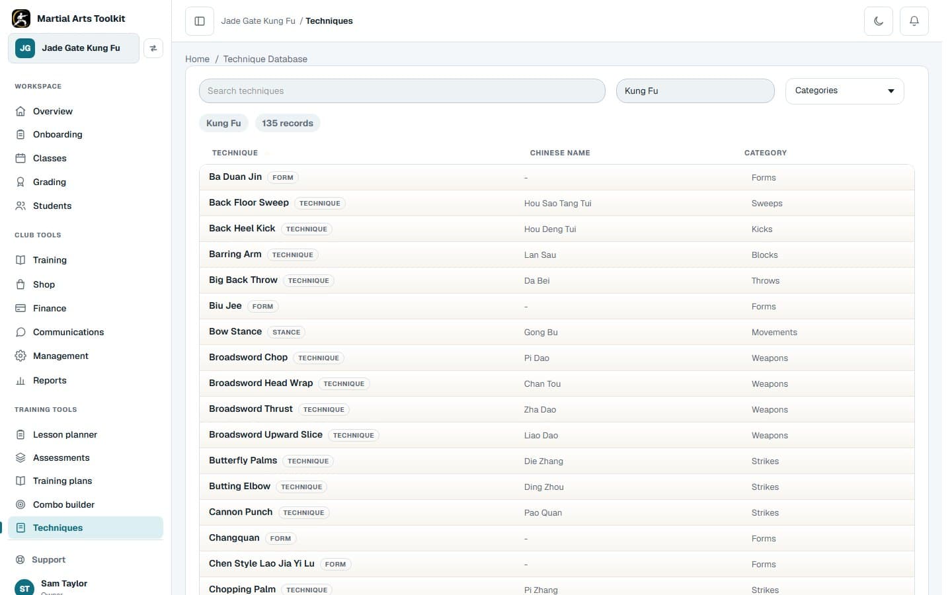This screenshot has width=952, height=595.
Task: Open the Jade Gate Kung Fu club selector
Action: click(x=73, y=48)
